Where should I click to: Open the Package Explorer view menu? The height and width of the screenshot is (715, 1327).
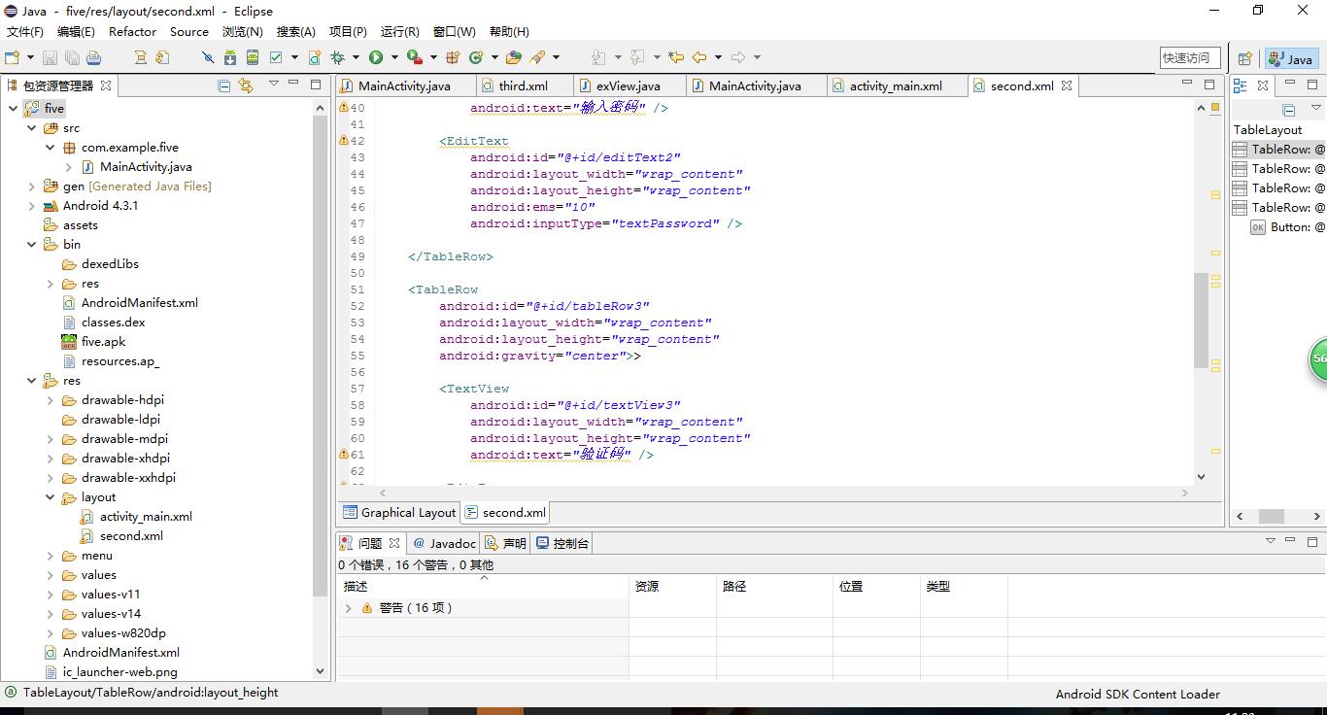tap(274, 85)
